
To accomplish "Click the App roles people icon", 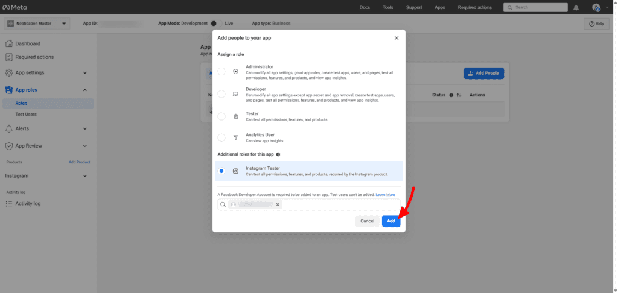I will click(8, 90).
